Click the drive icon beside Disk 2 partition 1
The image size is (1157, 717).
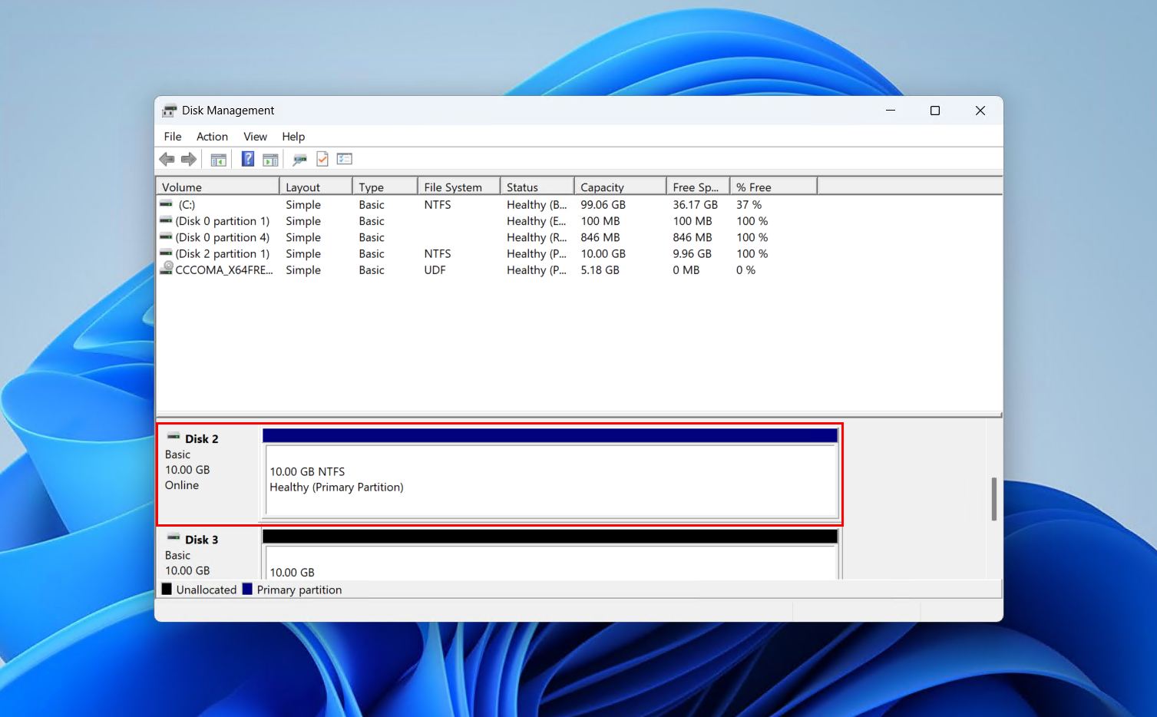tap(166, 253)
